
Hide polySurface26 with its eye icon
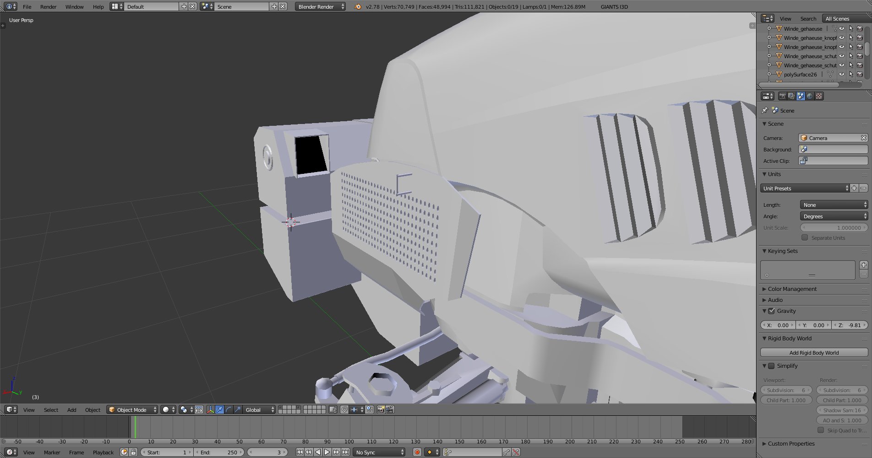pyautogui.click(x=841, y=74)
